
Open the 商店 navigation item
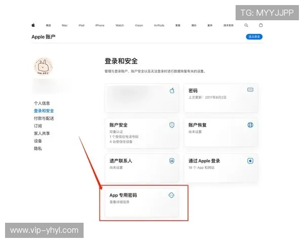coord(48,25)
